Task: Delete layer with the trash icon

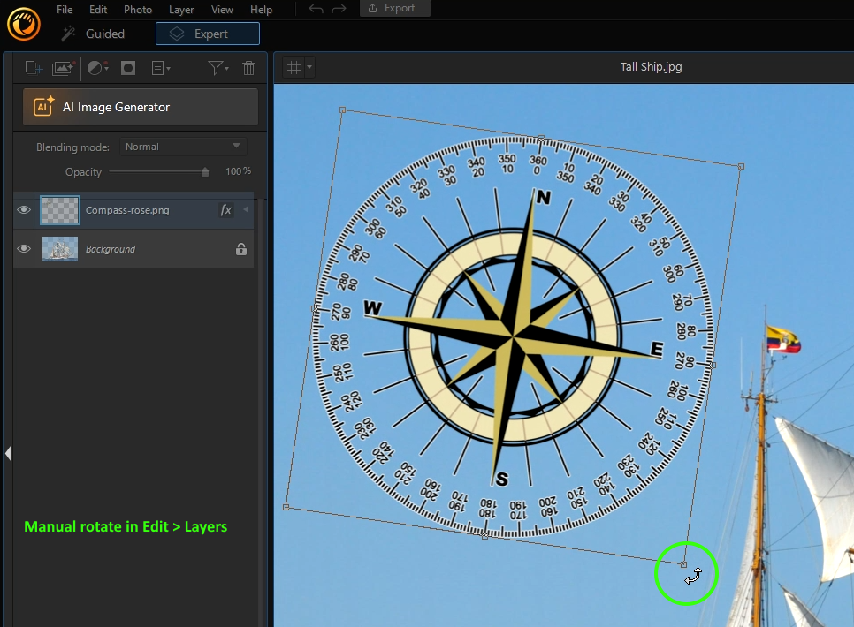Action: click(x=248, y=68)
